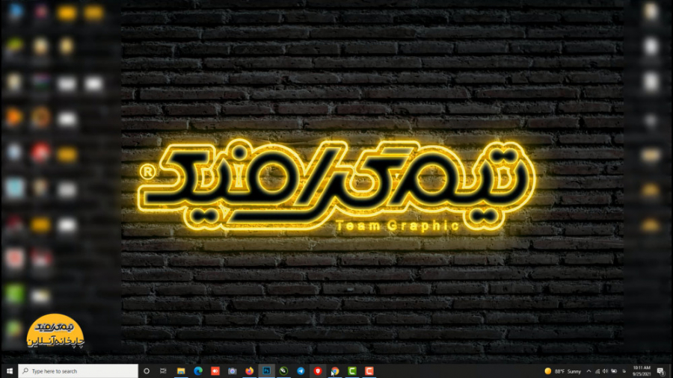The height and width of the screenshot is (378, 673).
Task: Open the Windows Start menu
Action: point(9,371)
